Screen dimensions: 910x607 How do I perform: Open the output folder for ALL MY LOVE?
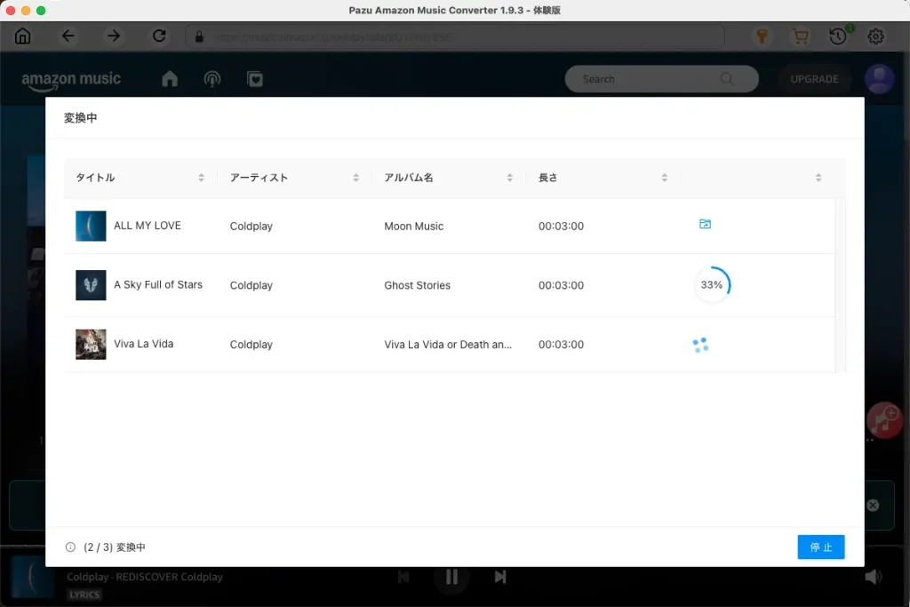pos(705,224)
